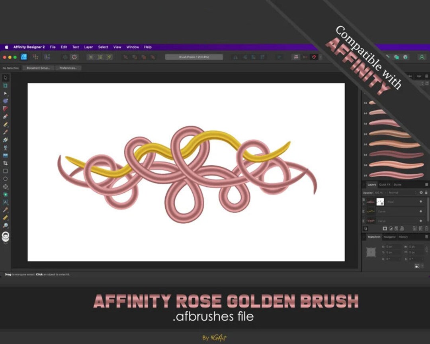Select the Color Picker eyedropper tool
430x344 pixels.
[x=5, y=210]
